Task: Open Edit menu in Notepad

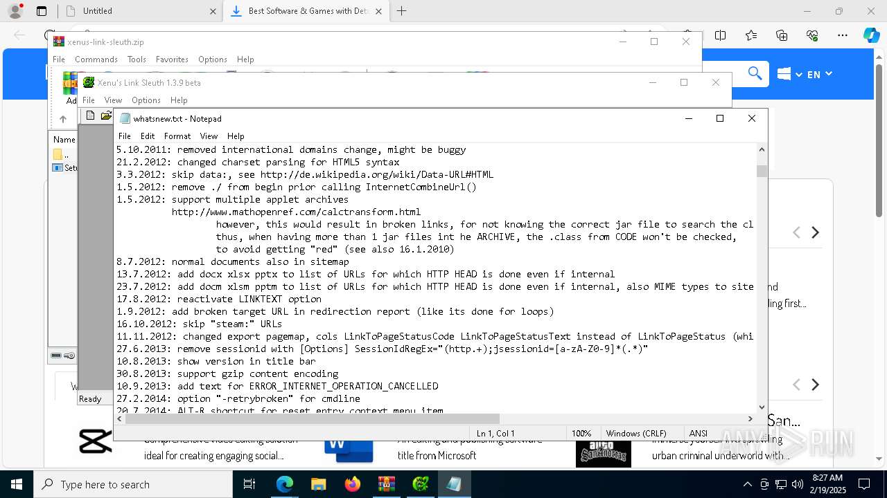Action: (x=148, y=136)
